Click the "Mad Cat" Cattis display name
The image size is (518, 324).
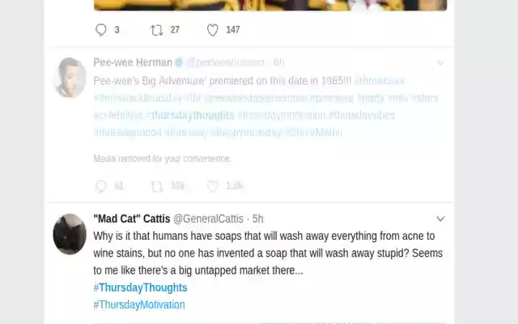point(132,219)
